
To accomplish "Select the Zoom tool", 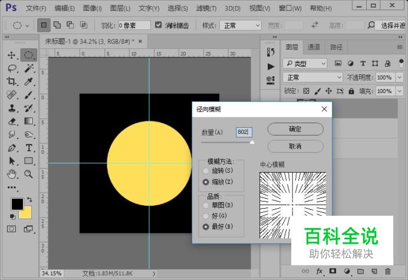I will click(x=29, y=174).
